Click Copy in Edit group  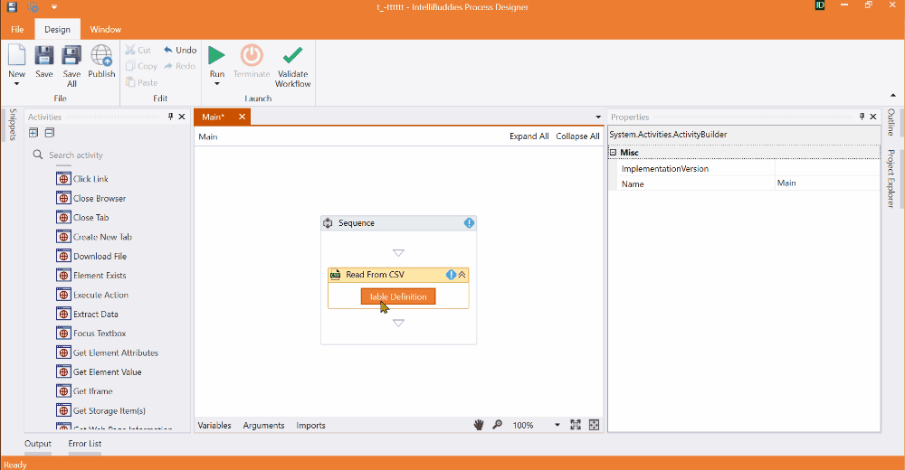pos(141,66)
